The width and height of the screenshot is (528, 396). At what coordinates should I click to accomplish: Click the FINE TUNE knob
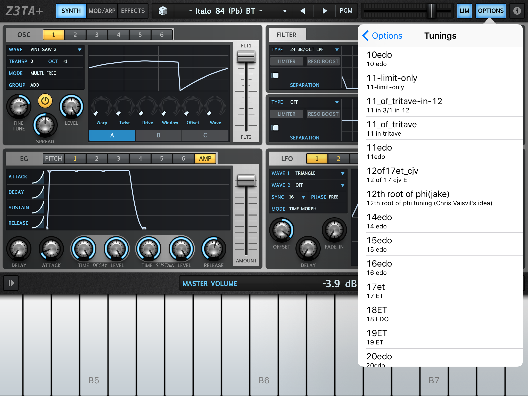pos(19,106)
